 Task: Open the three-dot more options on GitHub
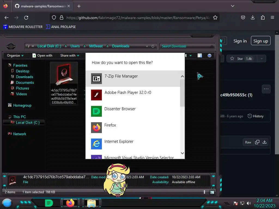(266, 89)
